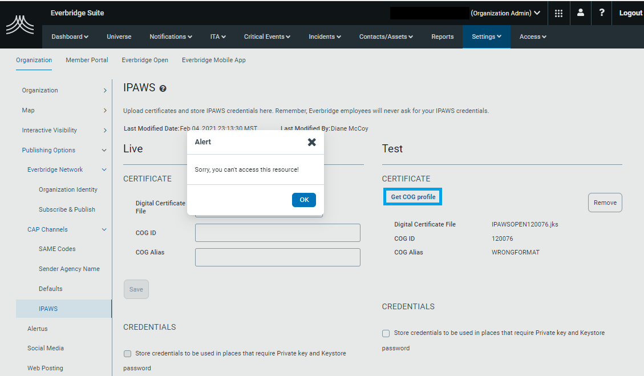Open Access menu

click(533, 37)
